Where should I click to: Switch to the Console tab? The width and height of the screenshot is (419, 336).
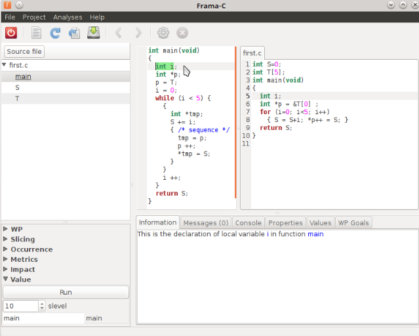pos(249,223)
